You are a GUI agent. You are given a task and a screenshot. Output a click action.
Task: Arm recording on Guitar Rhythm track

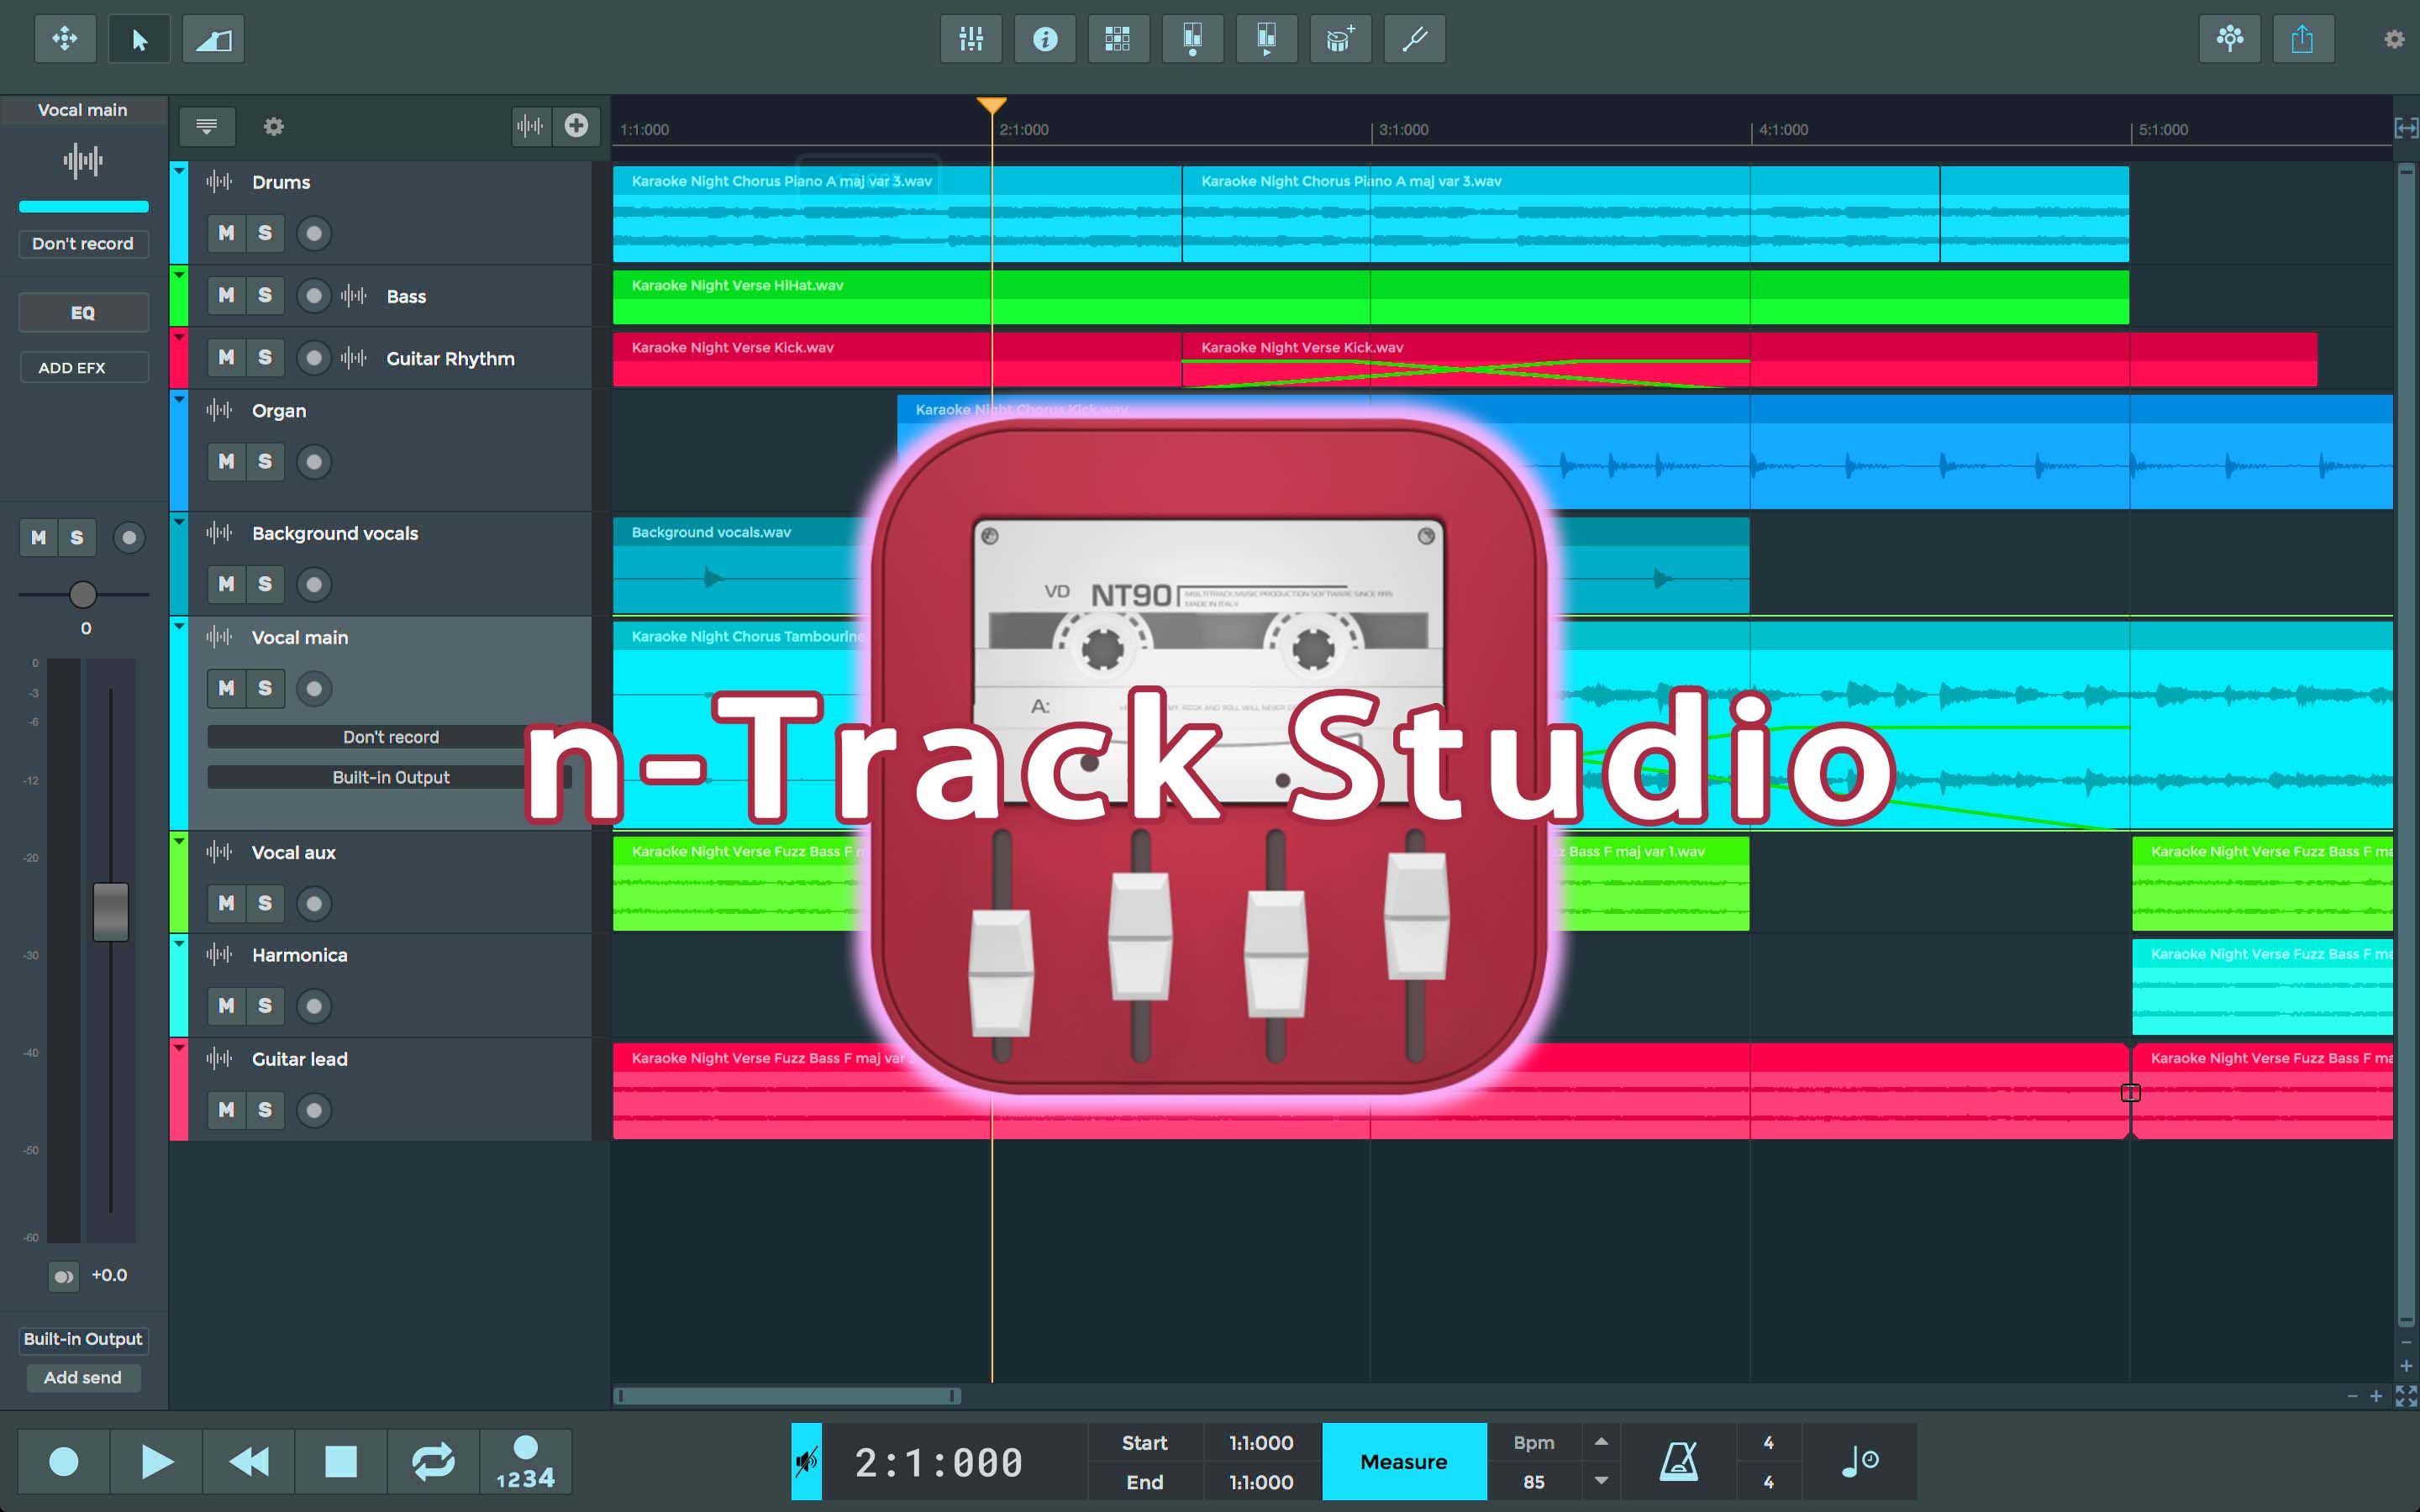coord(314,357)
